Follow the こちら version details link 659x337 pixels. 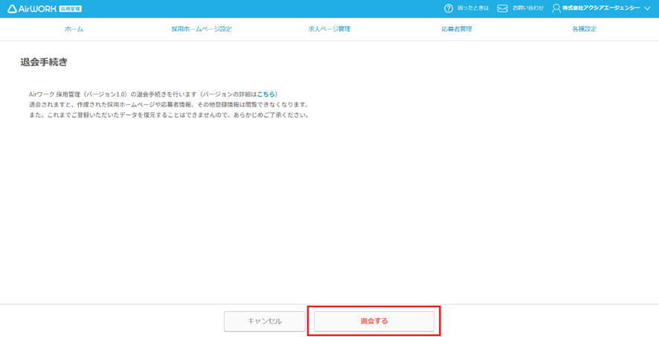tap(266, 94)
